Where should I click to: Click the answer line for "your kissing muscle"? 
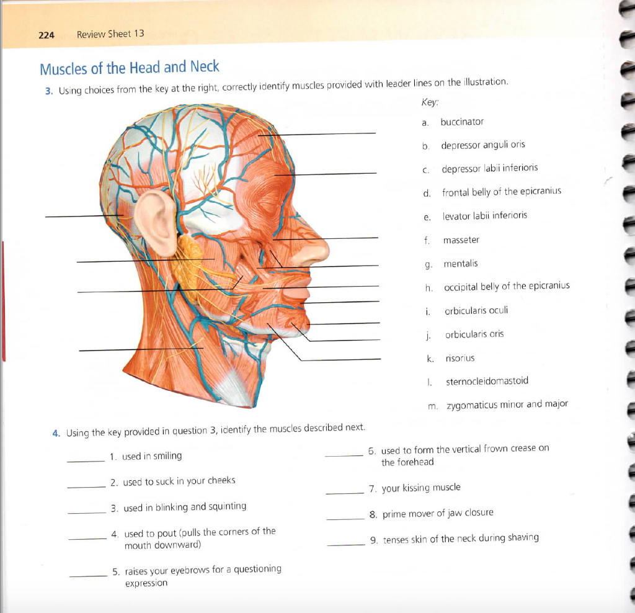[x=345, y=493]
